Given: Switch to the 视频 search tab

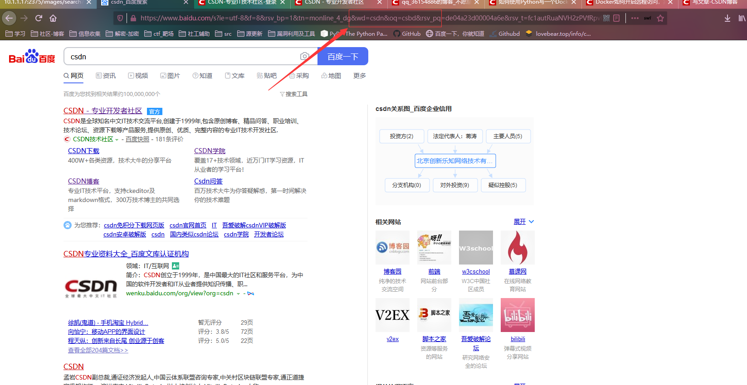Looking at the screenshot, I should click(x=138, y=76).
